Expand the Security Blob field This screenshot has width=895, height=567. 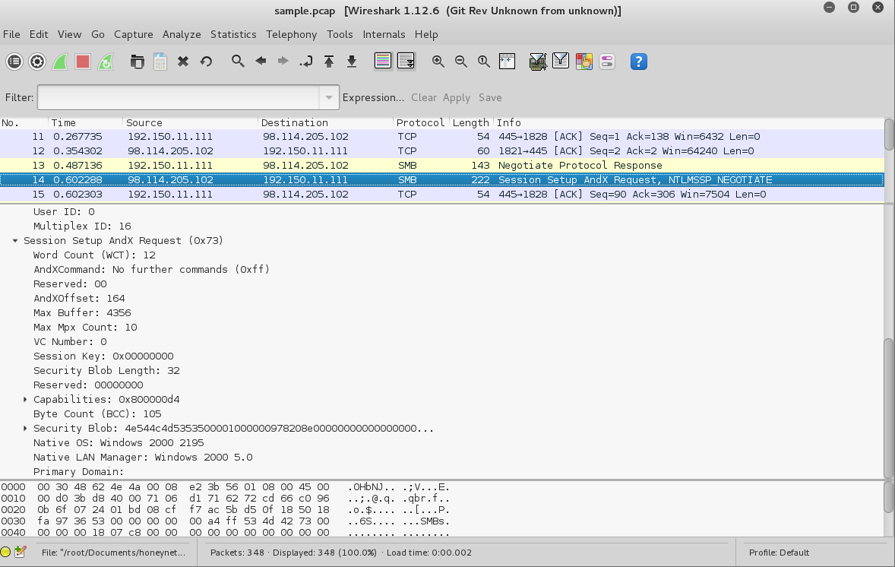click(25, 428)
